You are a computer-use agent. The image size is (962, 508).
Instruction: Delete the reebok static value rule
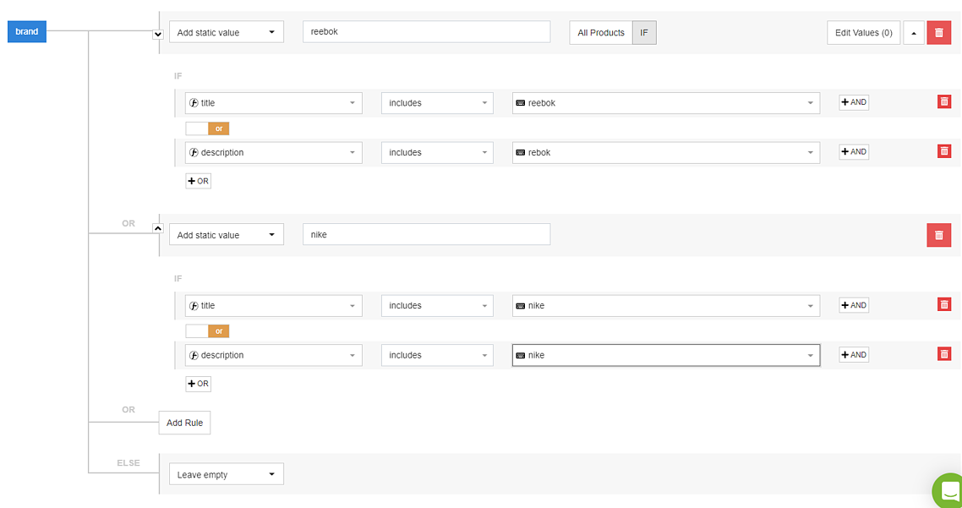point(938,33)
